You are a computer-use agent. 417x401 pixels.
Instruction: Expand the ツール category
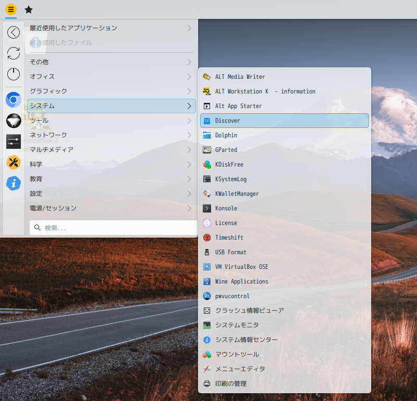point(112,121)
